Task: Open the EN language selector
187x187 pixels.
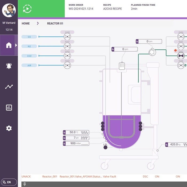Action: (9, 182)
